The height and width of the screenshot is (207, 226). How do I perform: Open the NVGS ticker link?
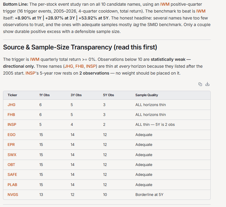(13, 195)
